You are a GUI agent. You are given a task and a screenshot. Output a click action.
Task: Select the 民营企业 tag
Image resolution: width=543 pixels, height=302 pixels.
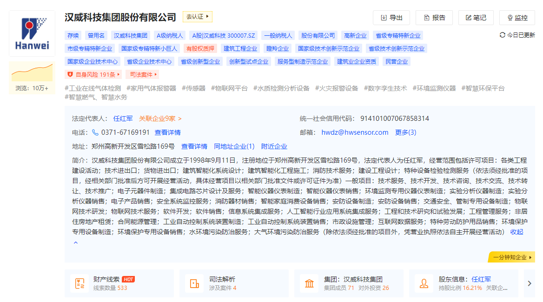point(397,62)
